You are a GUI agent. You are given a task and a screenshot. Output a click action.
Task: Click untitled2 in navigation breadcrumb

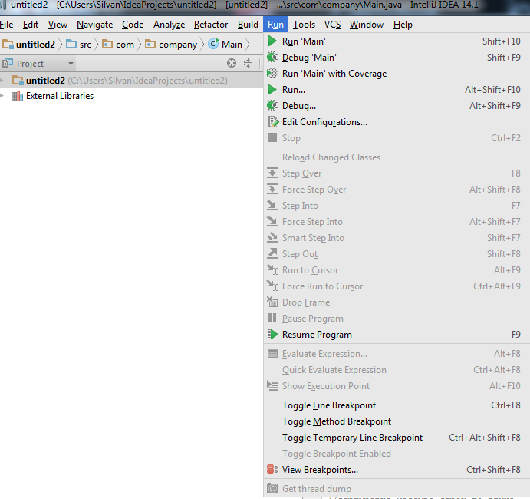(28, 45)
